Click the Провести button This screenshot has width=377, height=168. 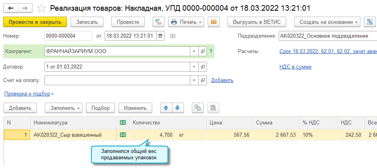pyautogui.click(x=128, y=22)
